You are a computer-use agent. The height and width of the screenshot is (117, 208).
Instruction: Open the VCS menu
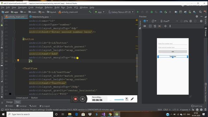click(x=76, y=7)
